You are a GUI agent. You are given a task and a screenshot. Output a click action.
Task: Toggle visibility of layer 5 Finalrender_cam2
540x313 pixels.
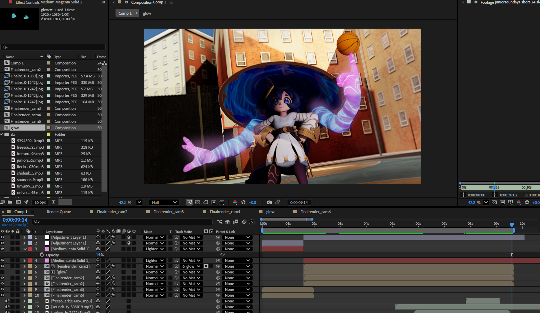[2, 266]
